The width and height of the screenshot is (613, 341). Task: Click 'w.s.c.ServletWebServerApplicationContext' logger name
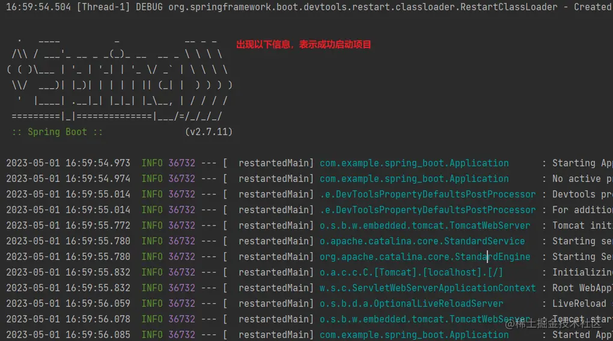point(428,288)
